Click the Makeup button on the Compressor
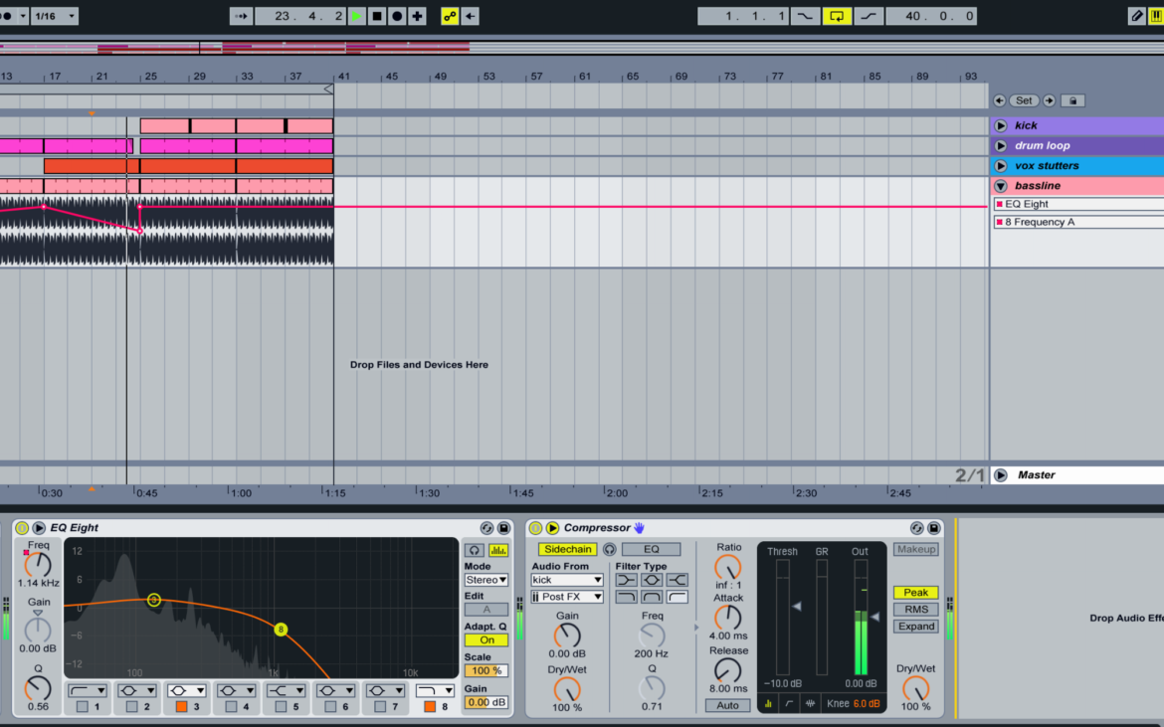The height and width of the screenshot is (727, 1164). [x=914, y=548]
